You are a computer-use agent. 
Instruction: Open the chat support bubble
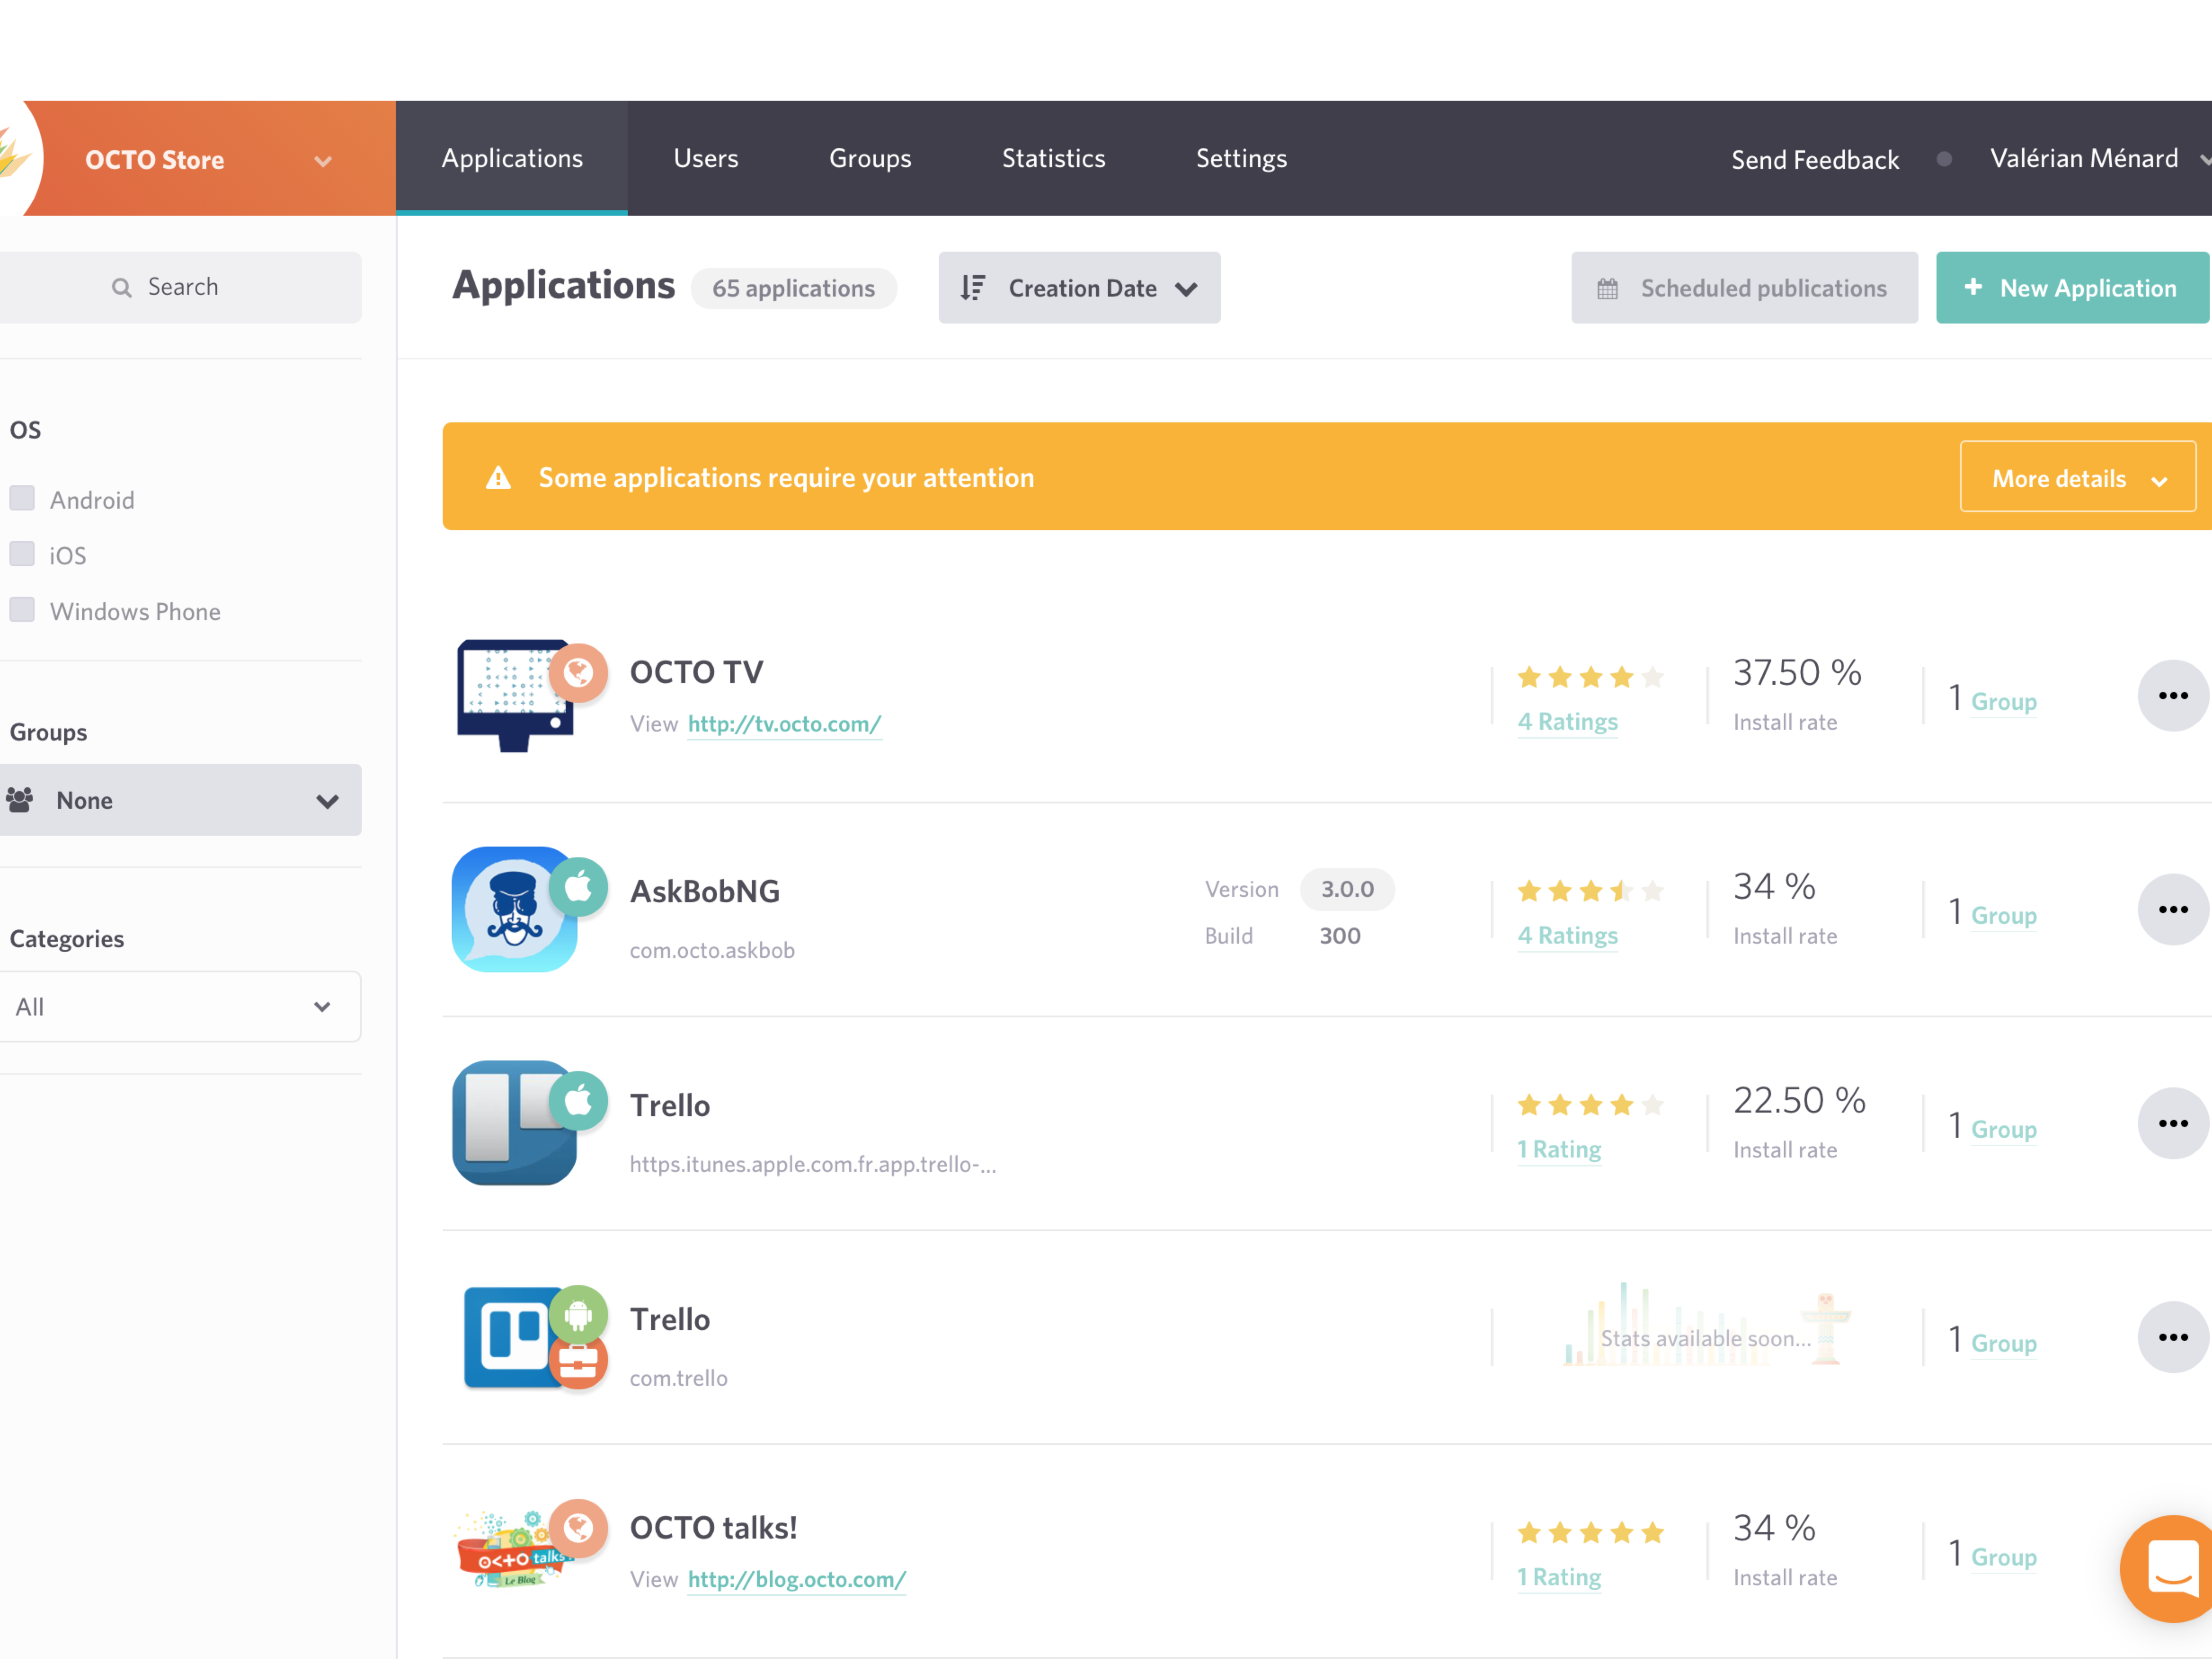tap(2168, 1569)
